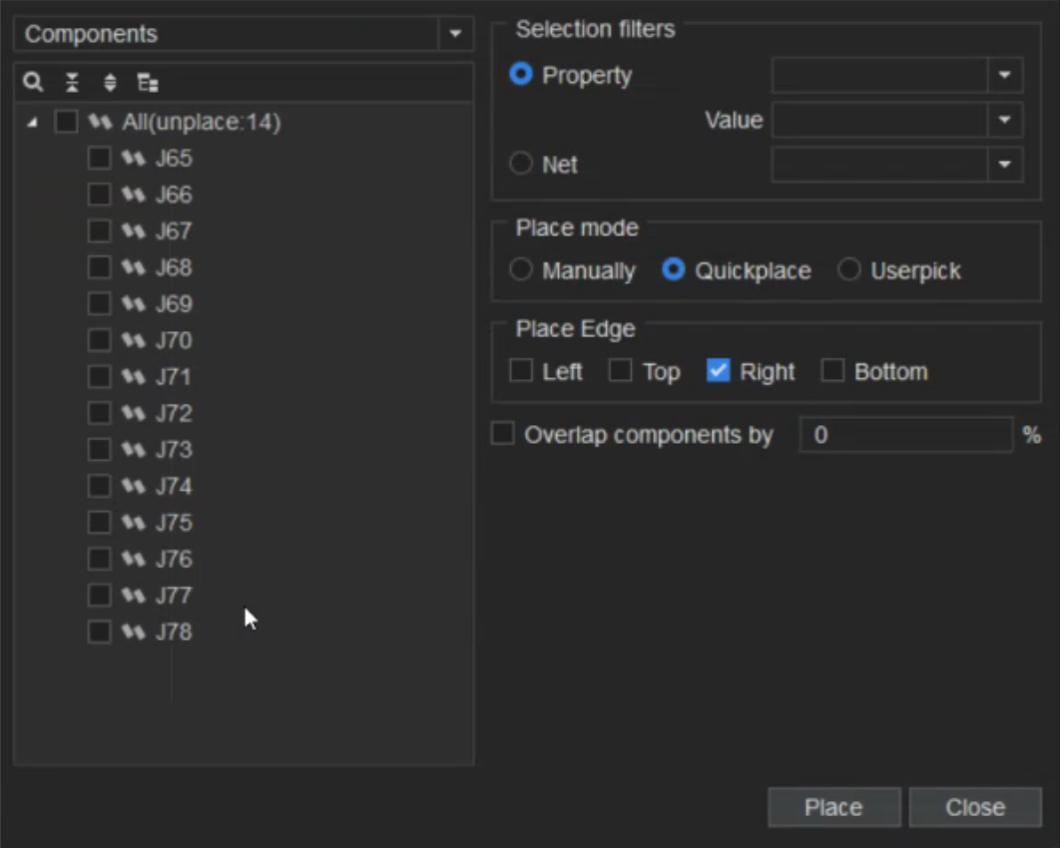1060x848 pixels.
Task: Check the J67 component checkbox
Action: [100, 231]
